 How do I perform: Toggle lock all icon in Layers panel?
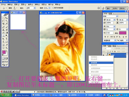pos(115,51)
